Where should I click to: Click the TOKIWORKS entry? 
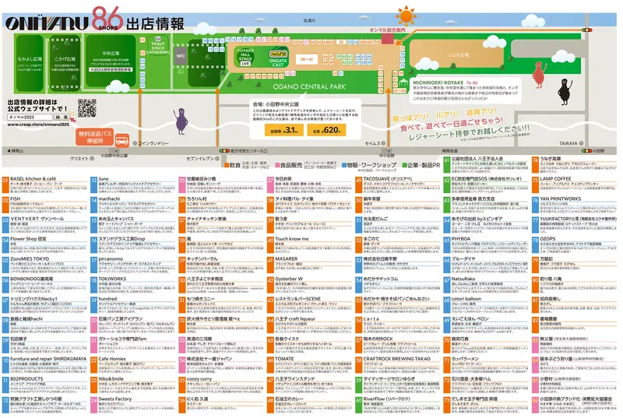[x=133, y=286]
